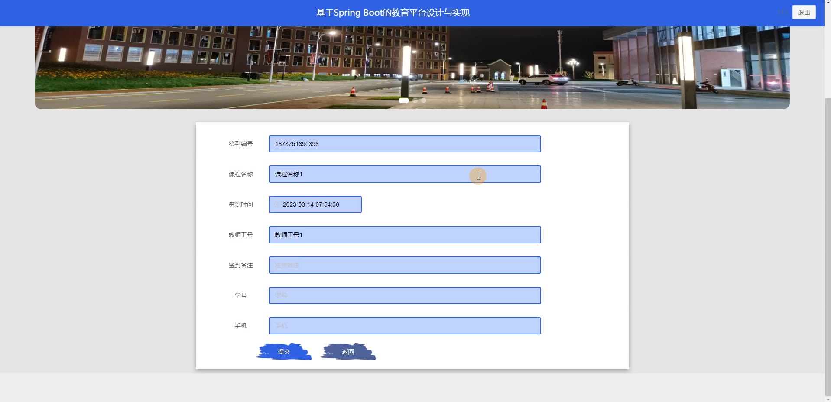
Task: Click the 教师工号 input field
Action: pyautogui.click(x=405, y=235)
